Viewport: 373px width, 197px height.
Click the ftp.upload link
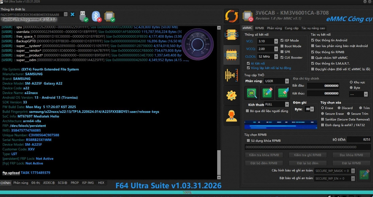pos(11,173)
